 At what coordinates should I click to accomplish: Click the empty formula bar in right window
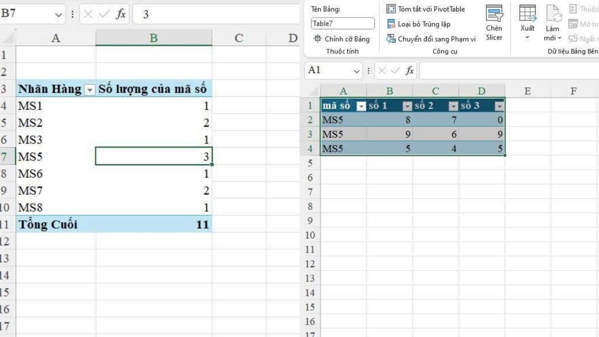[509, 70]
